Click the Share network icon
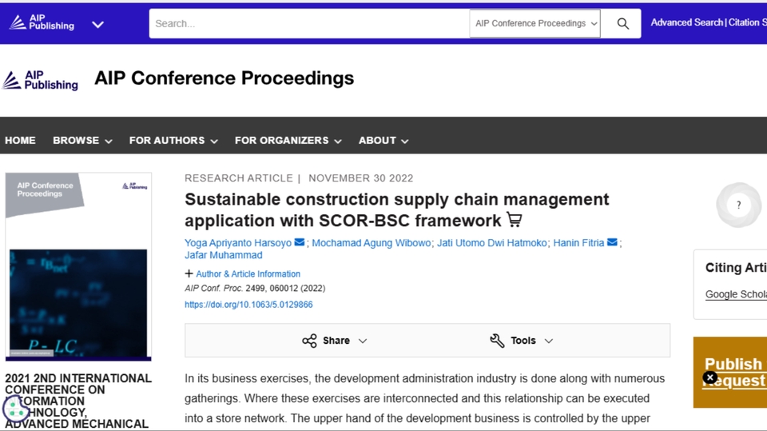 click(309, 341)
